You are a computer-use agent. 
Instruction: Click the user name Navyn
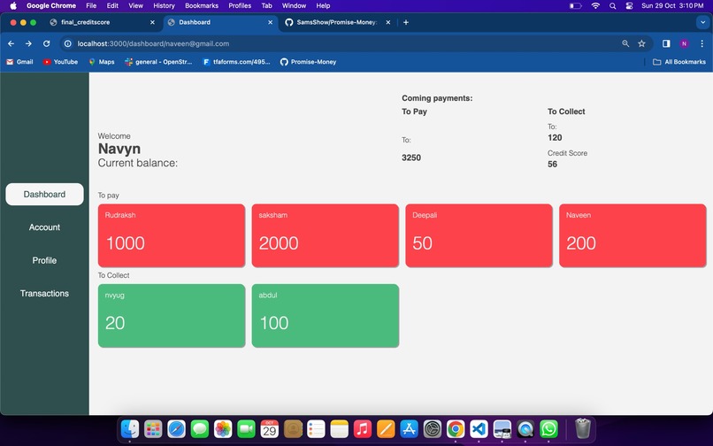(x=119, y=149)
